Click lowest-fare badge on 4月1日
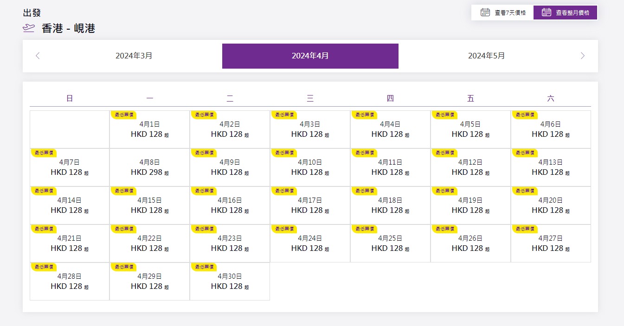Viewport: 624px width, 326px height. 123,115
